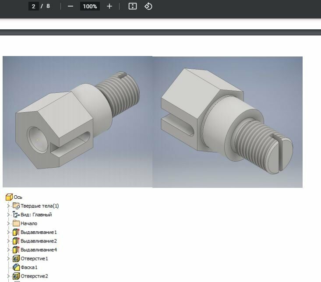
Task: Click the Фаска1 chamfer icon
Action: coord(16,267)
